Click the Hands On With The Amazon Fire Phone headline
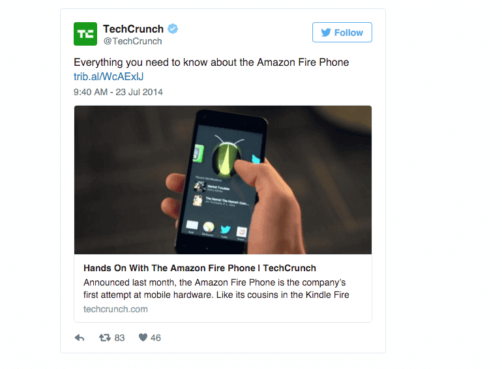 (x=199, y=268)
